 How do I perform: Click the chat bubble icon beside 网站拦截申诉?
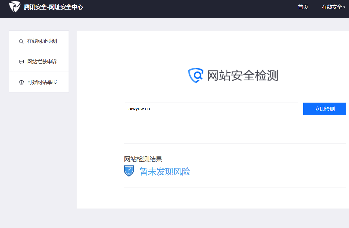pos(21,62)
